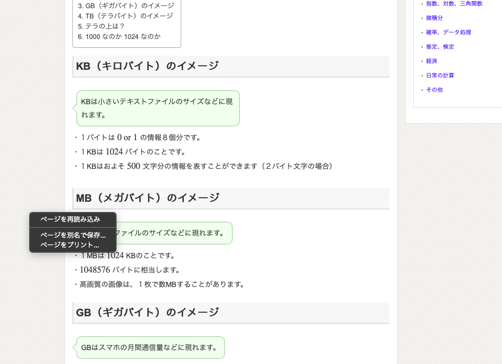
Task: Click ページをプリント menu entry
Action: coord(70,245)
